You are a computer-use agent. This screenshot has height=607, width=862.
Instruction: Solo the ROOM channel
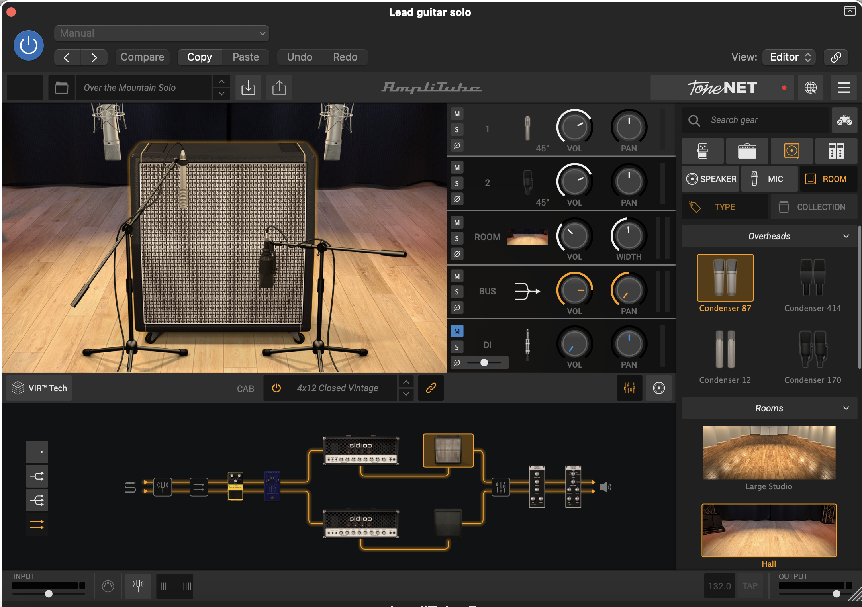tap(457, 238)
